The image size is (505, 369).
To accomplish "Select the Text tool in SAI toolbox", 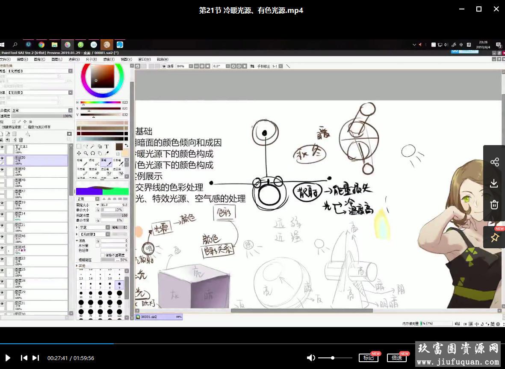I will [x=106, y=146].
